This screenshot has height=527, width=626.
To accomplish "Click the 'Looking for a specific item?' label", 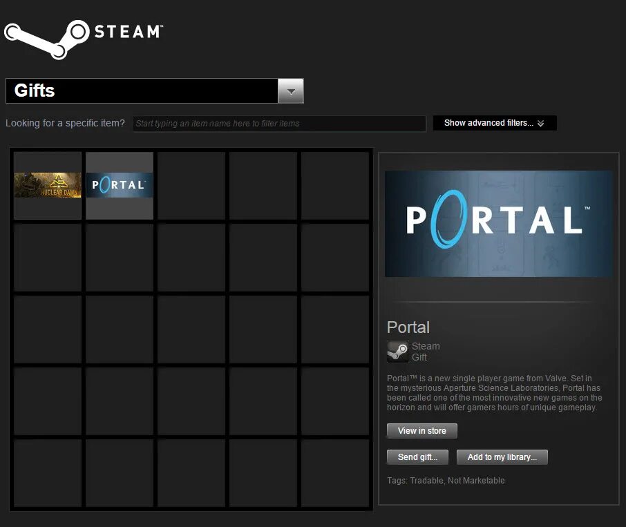I will click(65, 123).
